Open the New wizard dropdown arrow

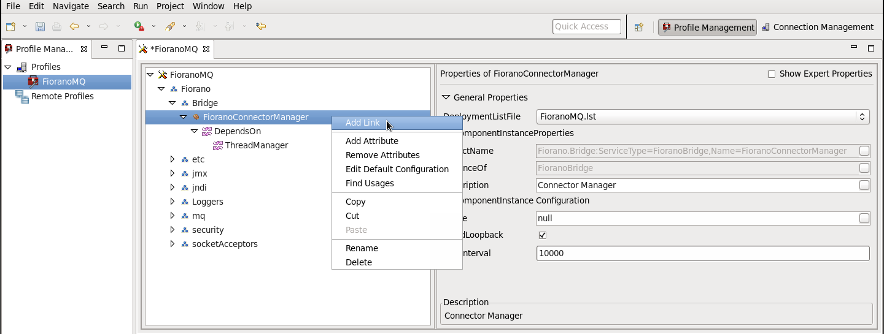[25, 26]
